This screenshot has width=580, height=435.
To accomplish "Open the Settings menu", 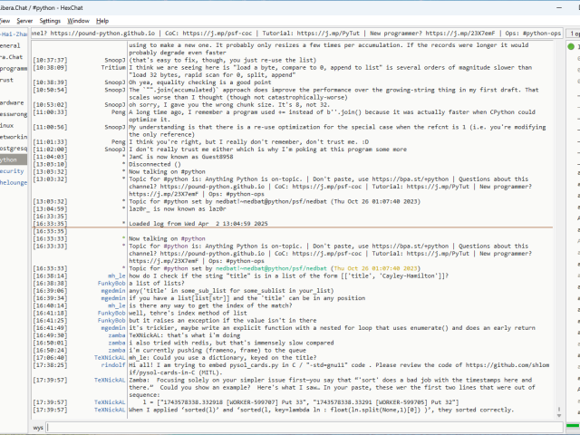I will click(x=51, y=20).
